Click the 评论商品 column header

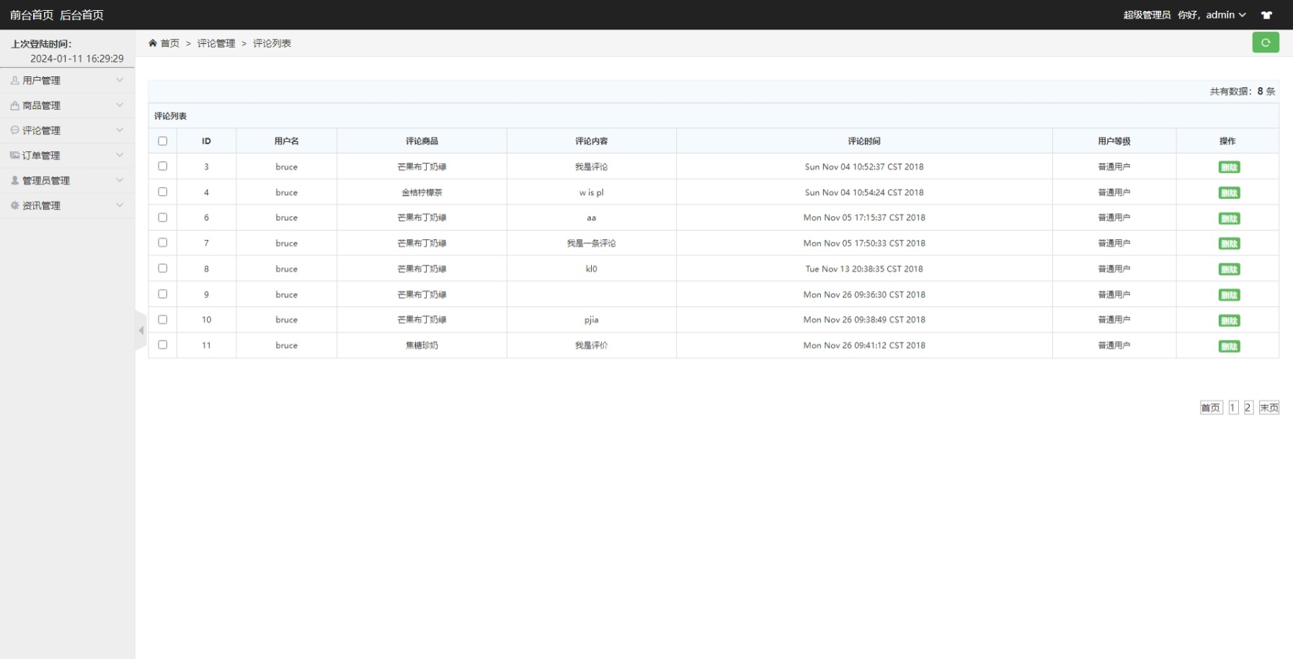(422, 141)
